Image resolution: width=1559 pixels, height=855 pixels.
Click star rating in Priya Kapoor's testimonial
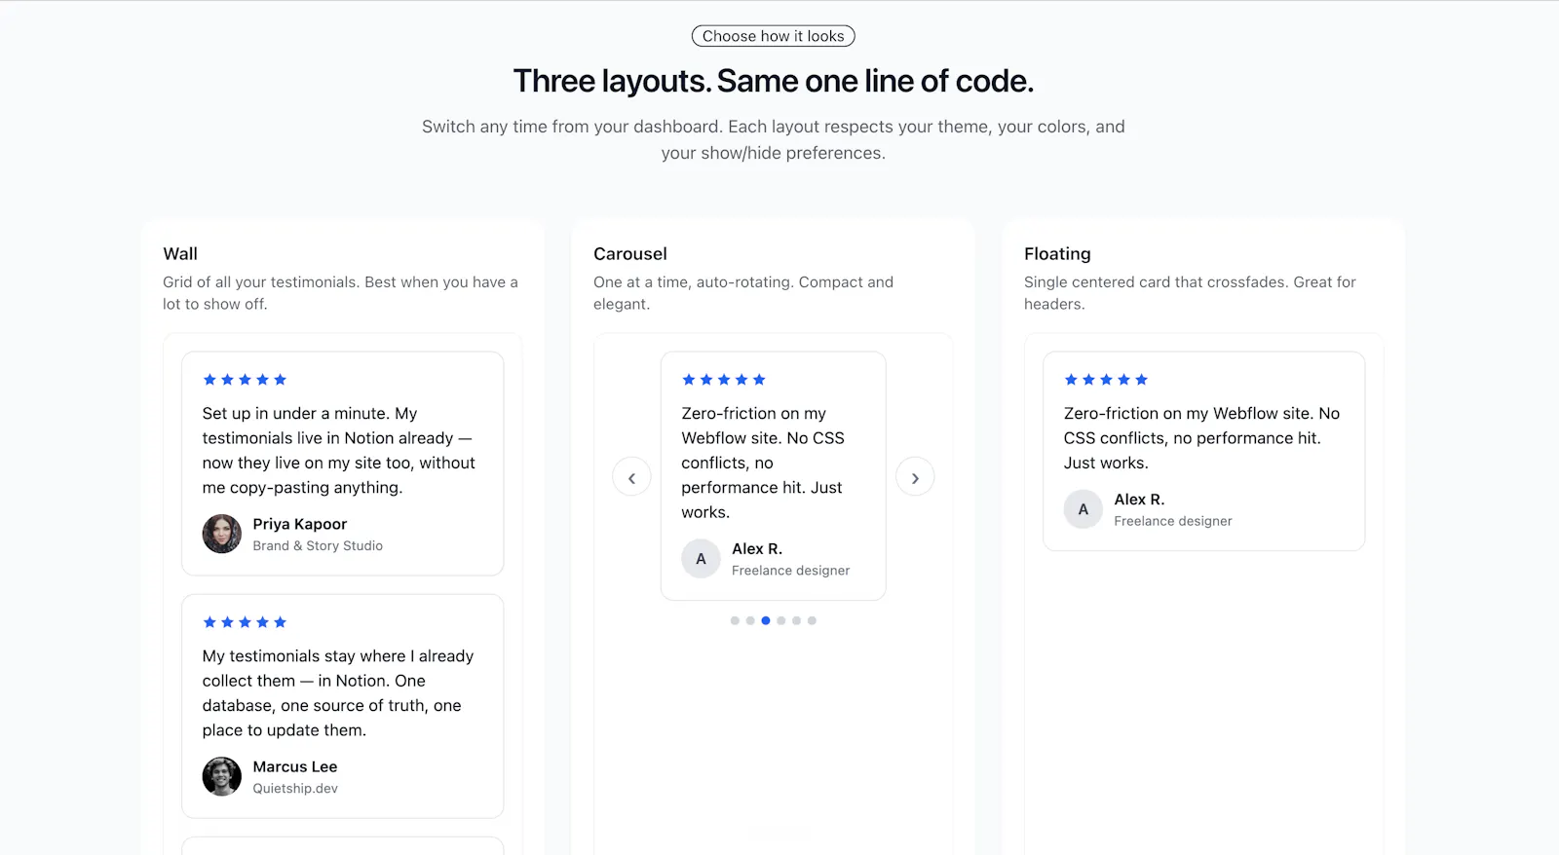coord(245,380)
